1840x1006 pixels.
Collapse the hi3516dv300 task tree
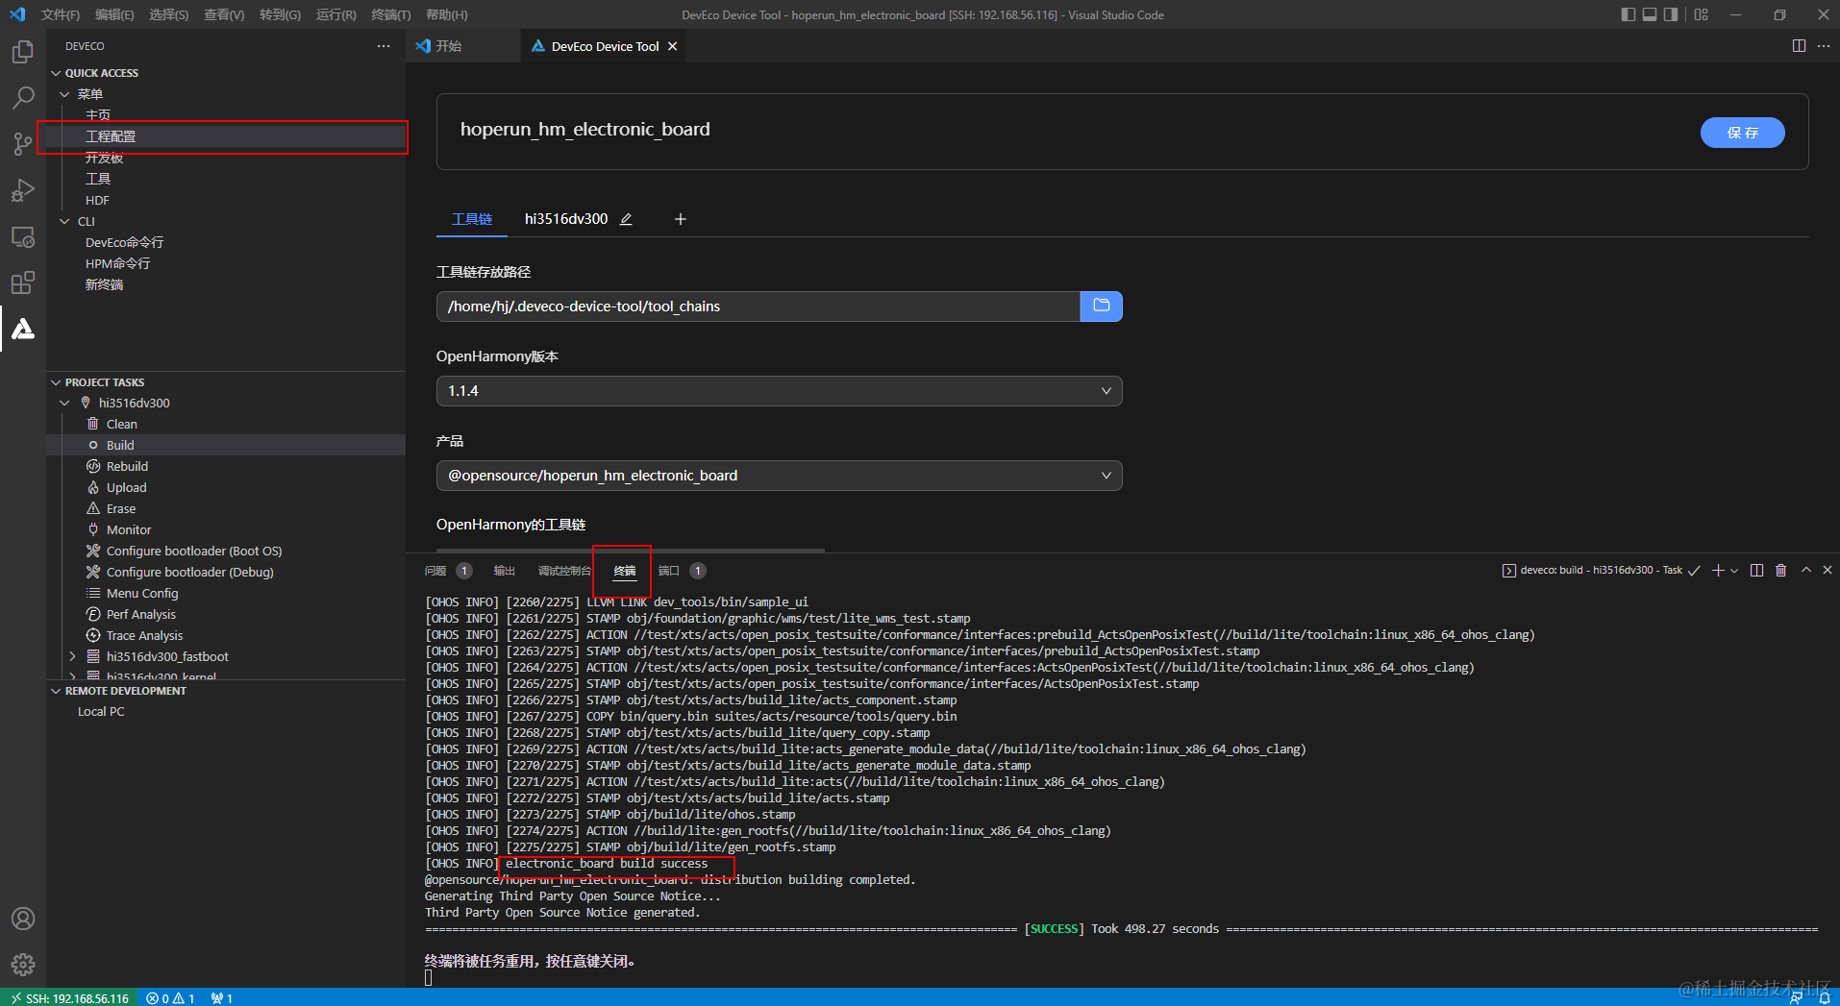(64, 404)
